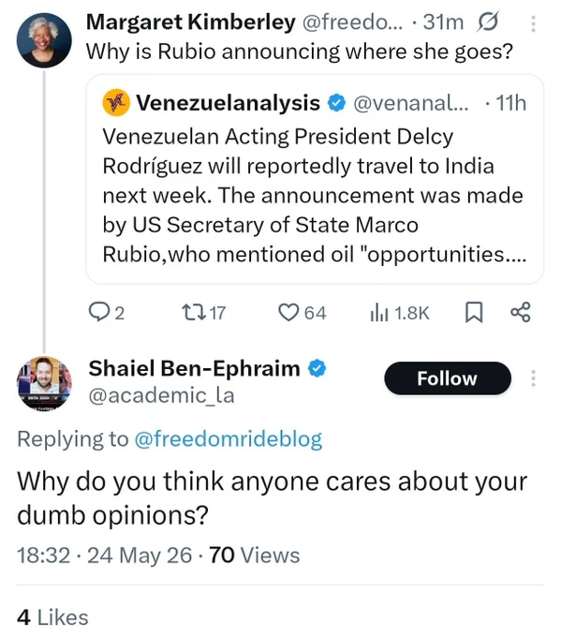Image resolution: width=561 pixels, height=637 pixels.
Task: Like the tweet with 64 likes
Action: 288,312
